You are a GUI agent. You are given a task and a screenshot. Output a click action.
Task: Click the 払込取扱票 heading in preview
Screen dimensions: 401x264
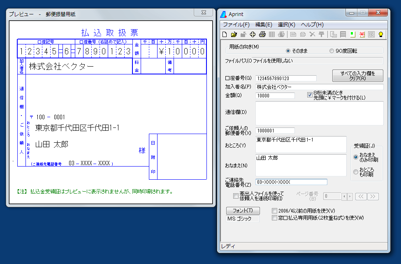click(110, 33)
